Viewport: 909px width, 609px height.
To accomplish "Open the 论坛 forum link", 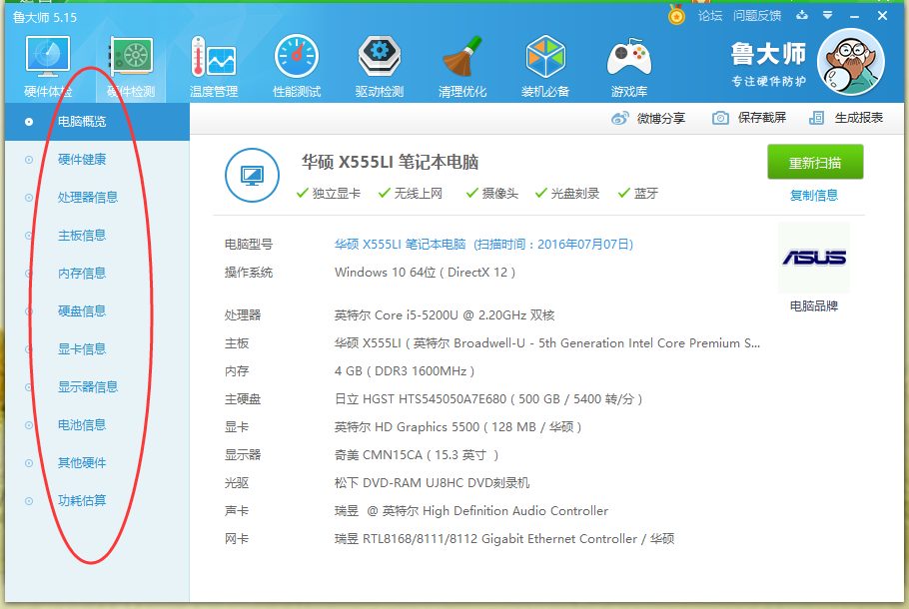I will tap(709, 16).
